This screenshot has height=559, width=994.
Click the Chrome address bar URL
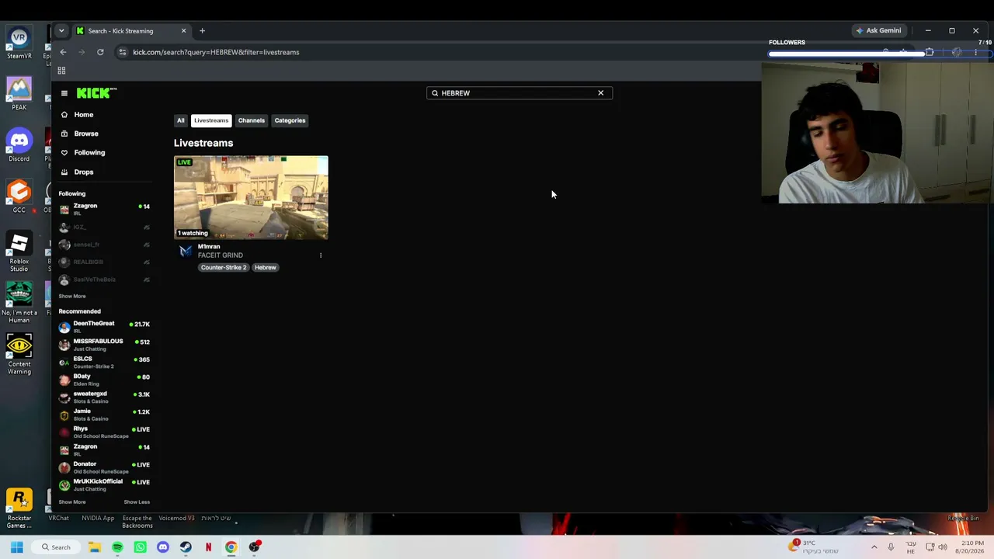point(216,52)
